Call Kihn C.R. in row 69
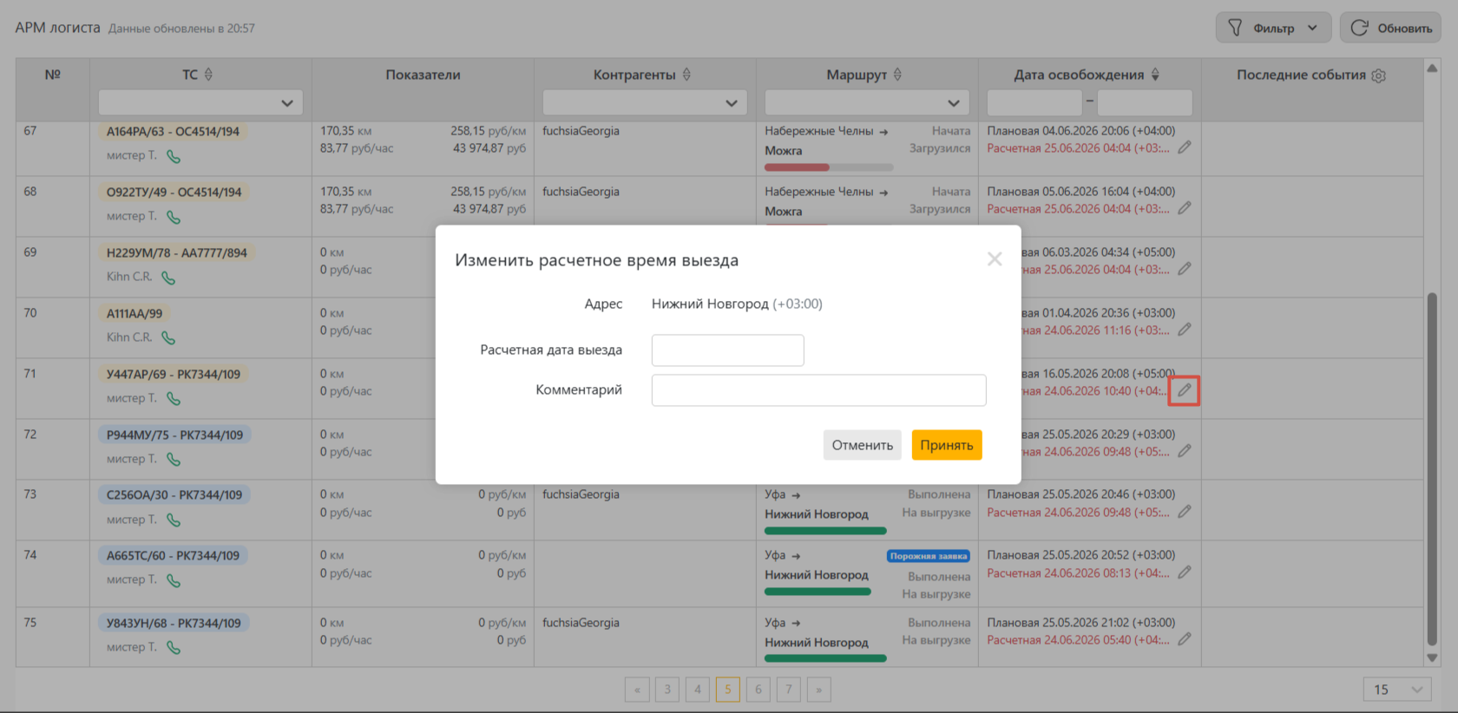This screenshot has height=713, width=1458. [168, 278]
